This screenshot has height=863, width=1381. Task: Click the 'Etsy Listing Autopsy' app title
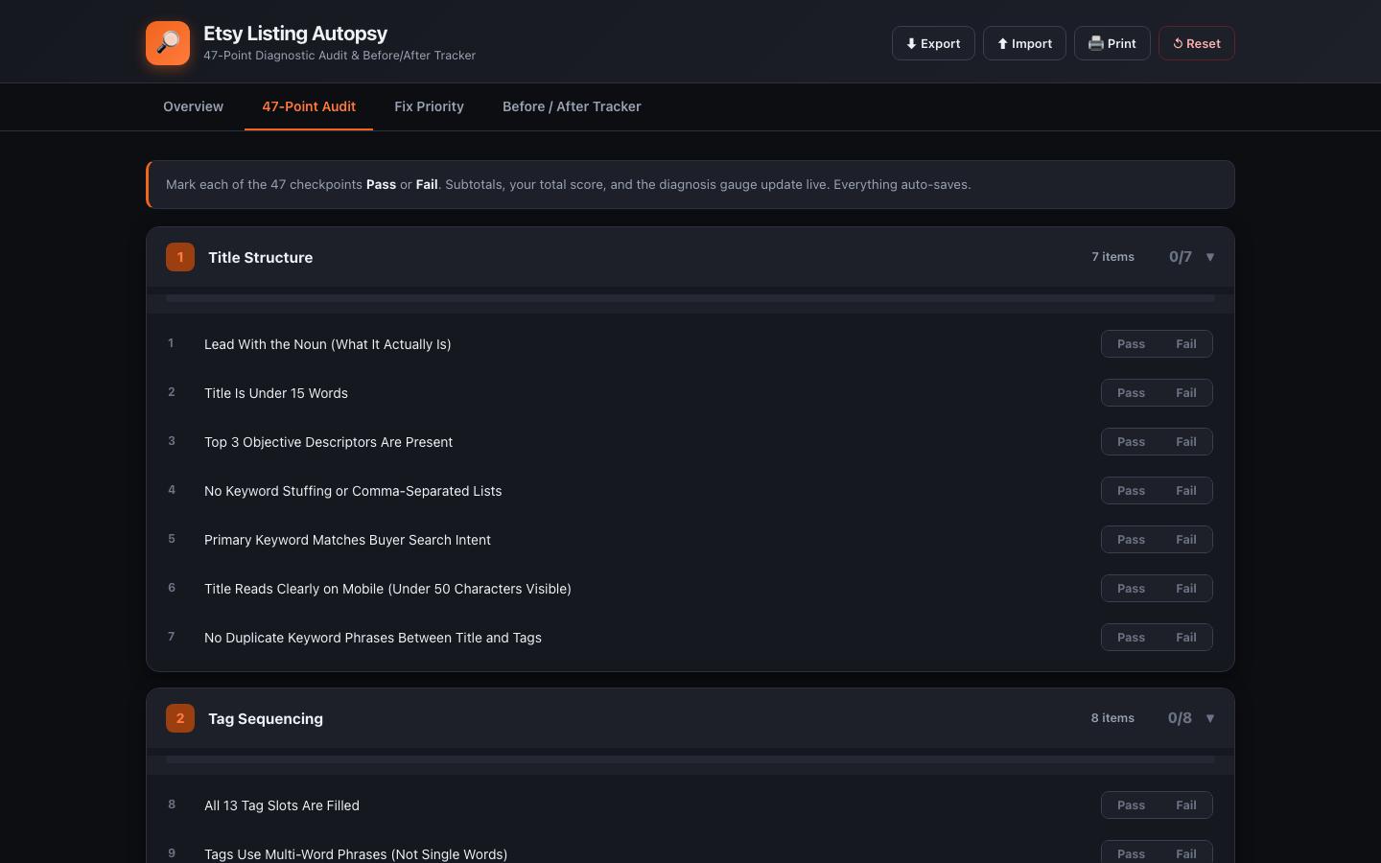pyautogui.click(x=295, y=34)
